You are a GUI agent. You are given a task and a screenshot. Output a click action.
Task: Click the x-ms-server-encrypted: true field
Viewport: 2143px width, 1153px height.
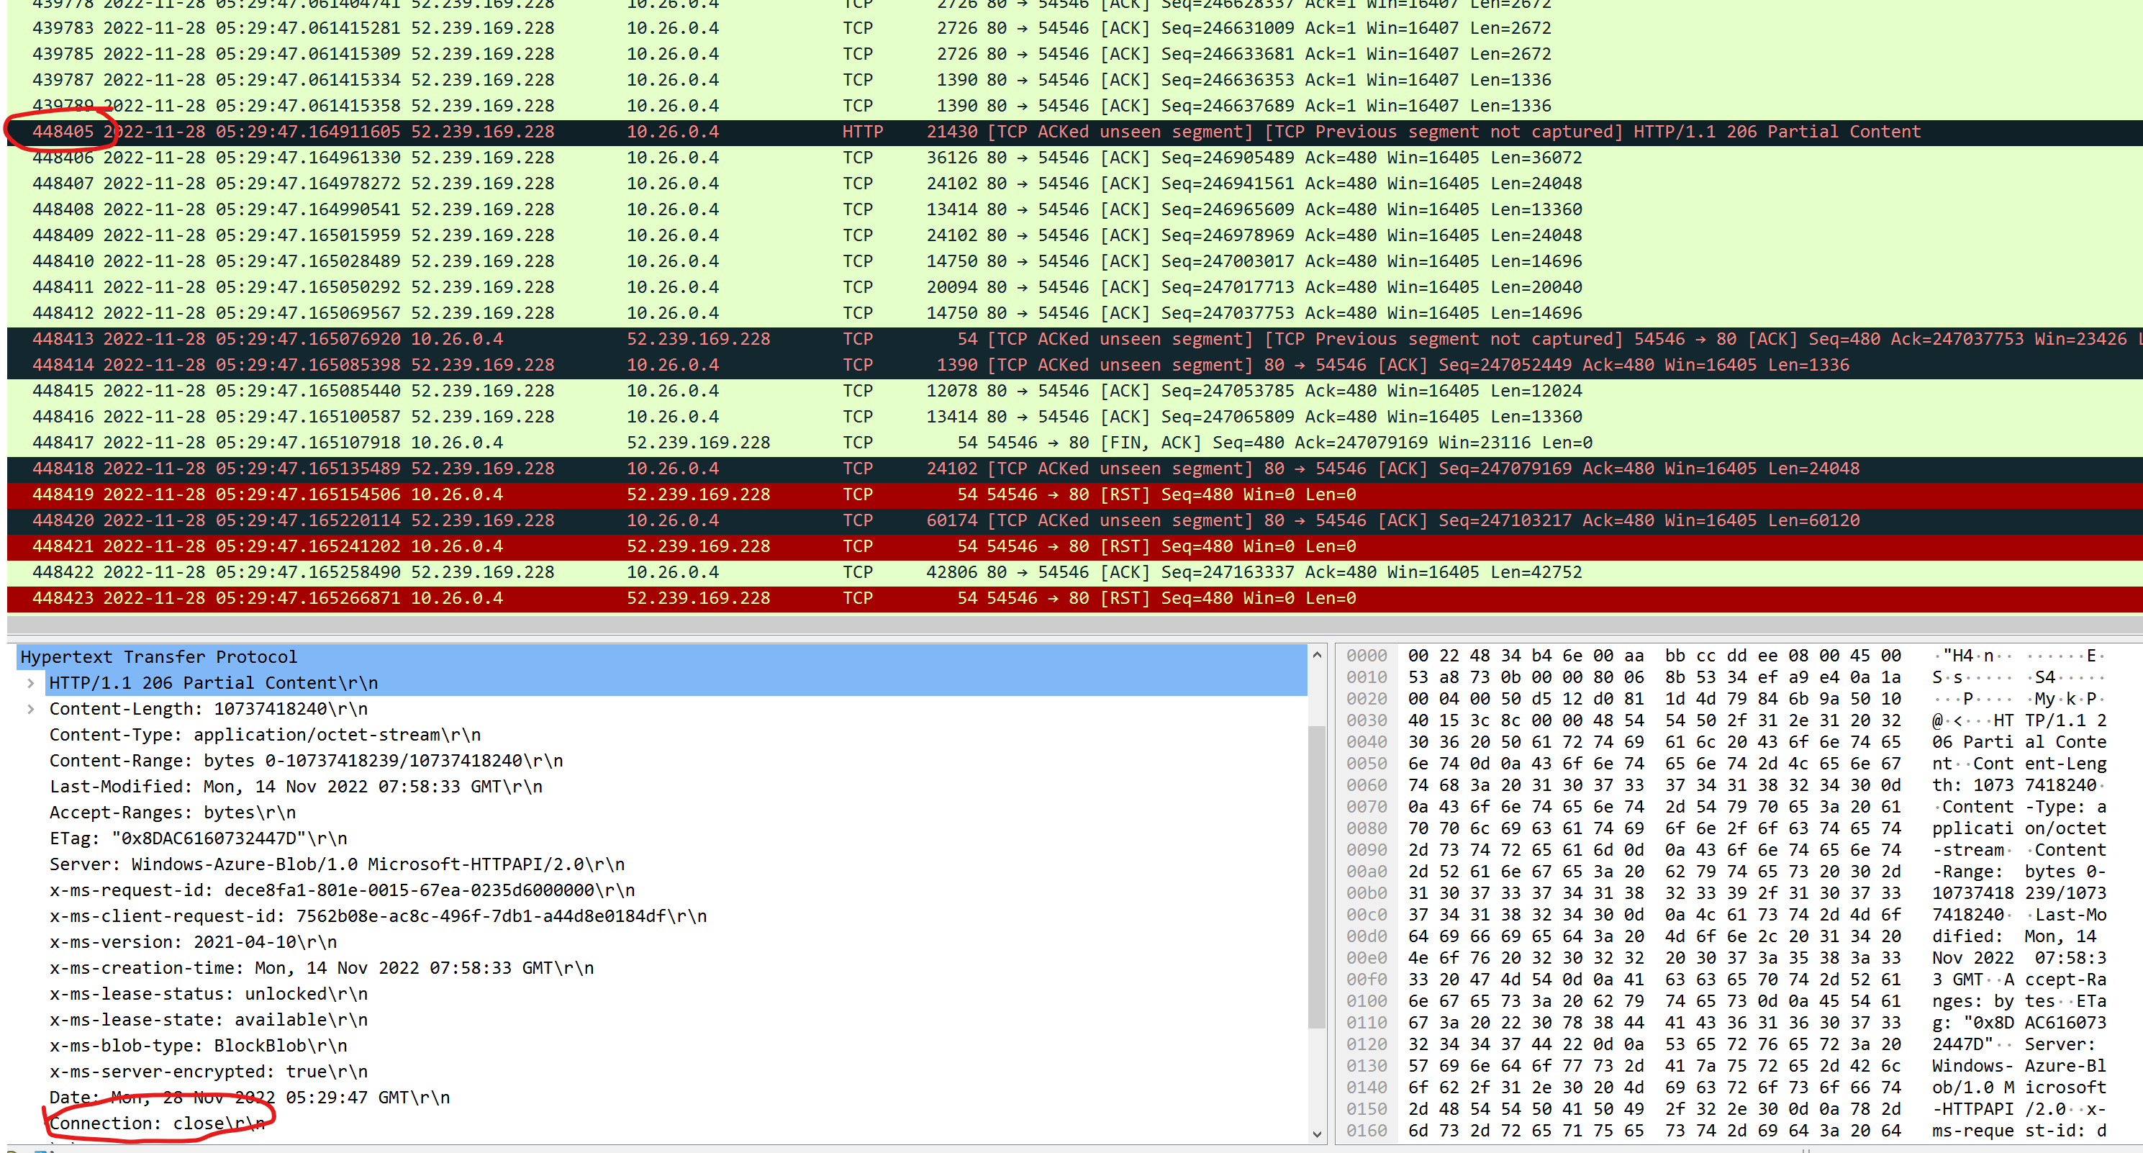208,1071
